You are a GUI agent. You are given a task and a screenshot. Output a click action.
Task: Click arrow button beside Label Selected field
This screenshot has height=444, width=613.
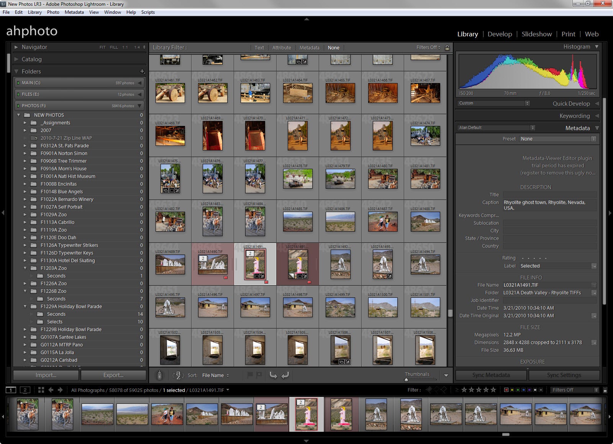[x=594, y=266]
